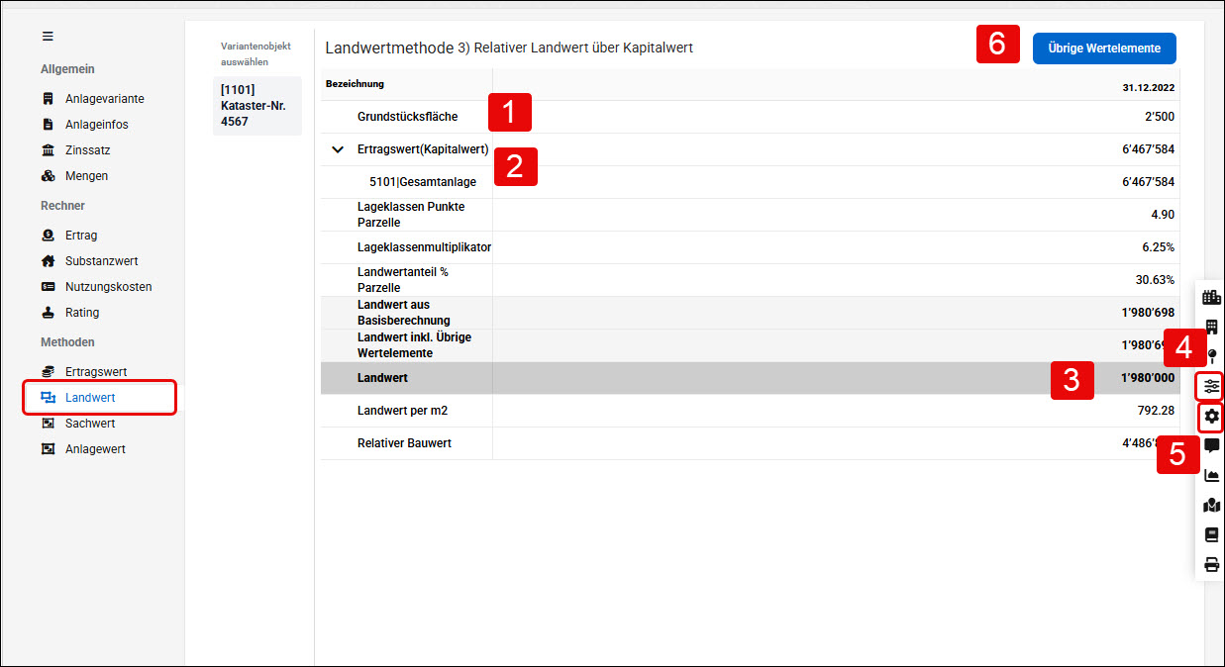Click the Lageklassen Punkte Parzelle label
Viewport: 1225px width, 667px height.
coord(411,215)
